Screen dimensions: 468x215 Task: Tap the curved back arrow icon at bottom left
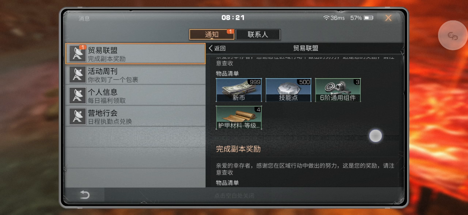(x=84, y=195)
